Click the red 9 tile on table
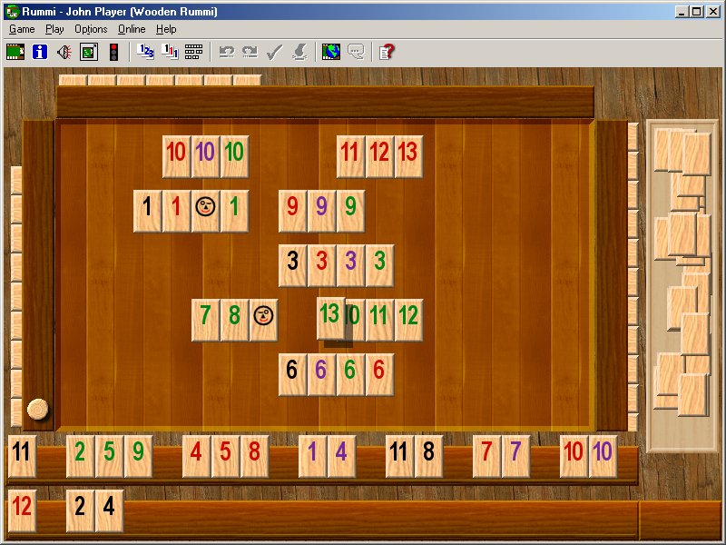Screen dimensions: 726x545 292,211
